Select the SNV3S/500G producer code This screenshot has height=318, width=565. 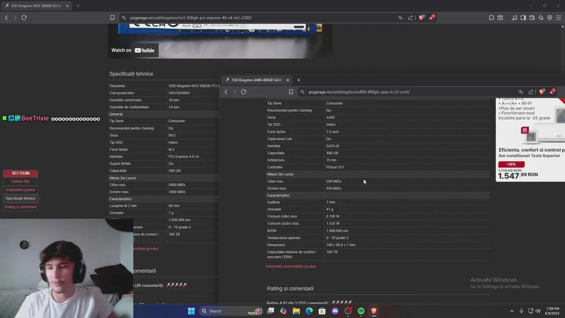point(179,93)
